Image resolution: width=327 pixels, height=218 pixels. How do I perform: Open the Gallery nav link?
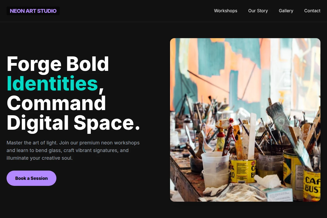tap(286, 11)
